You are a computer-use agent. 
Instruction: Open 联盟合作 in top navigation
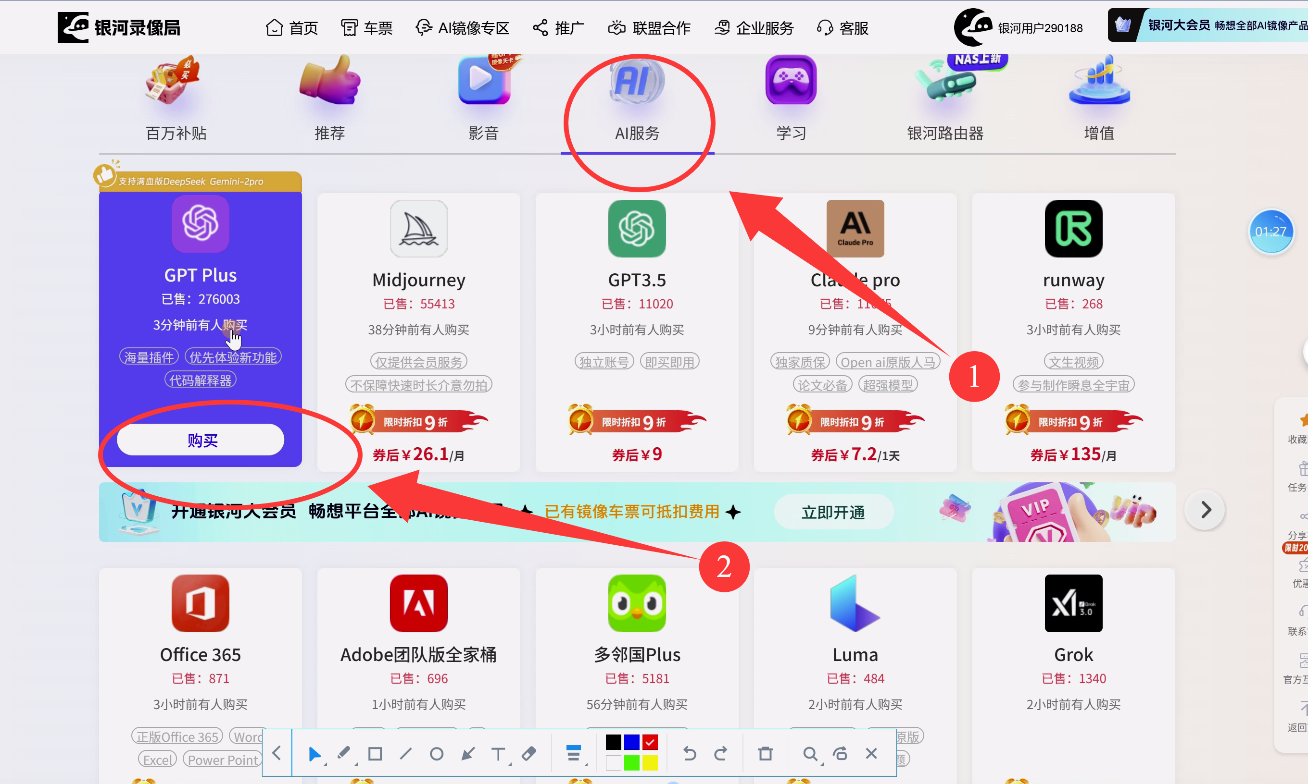(x=649, y=27)
